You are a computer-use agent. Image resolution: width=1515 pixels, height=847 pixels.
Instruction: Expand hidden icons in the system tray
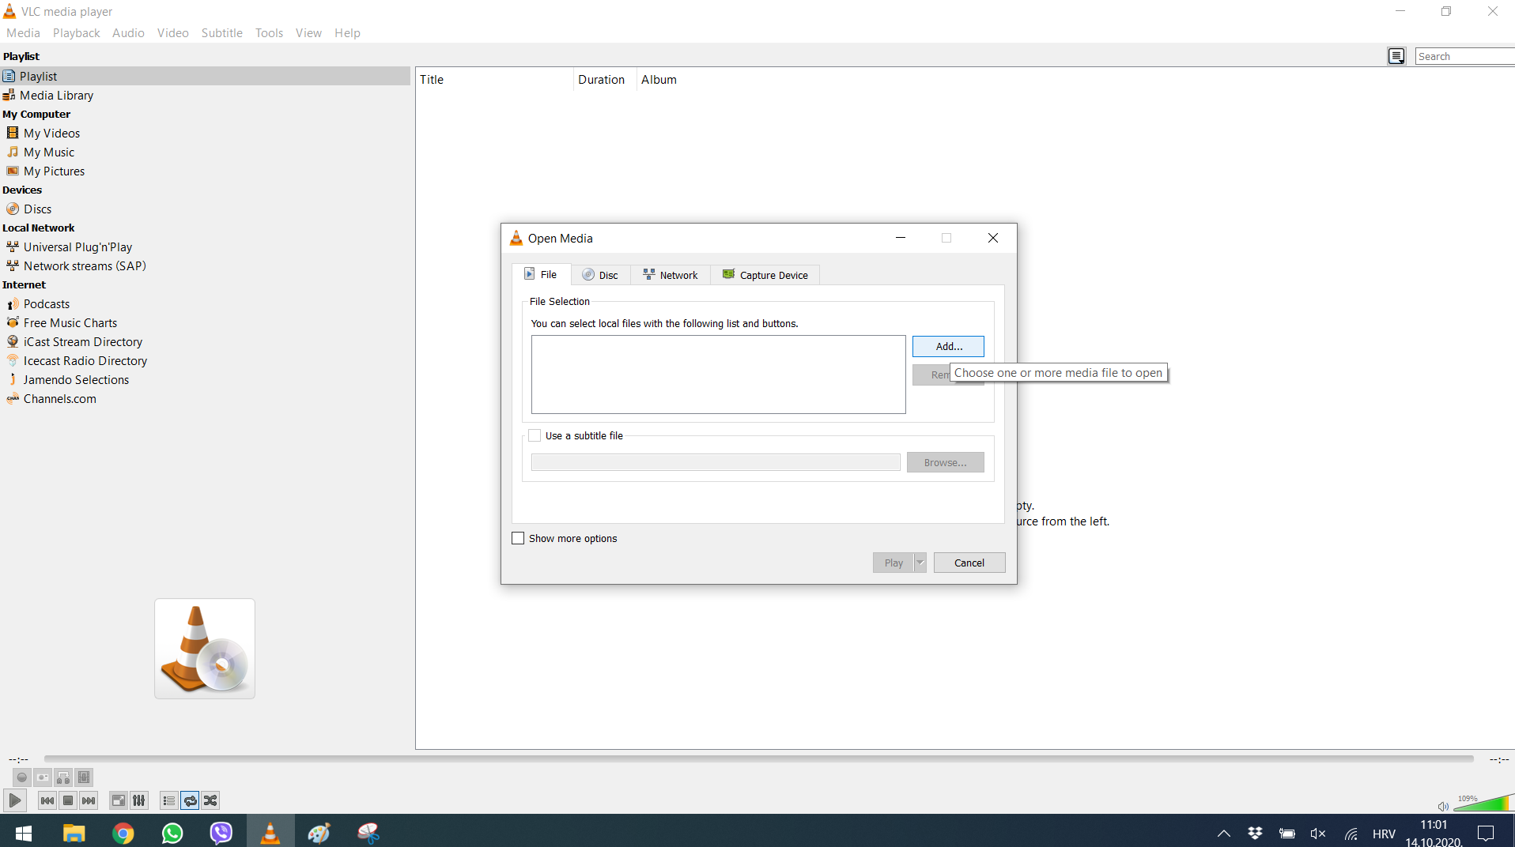click(x=1223, y=832)
